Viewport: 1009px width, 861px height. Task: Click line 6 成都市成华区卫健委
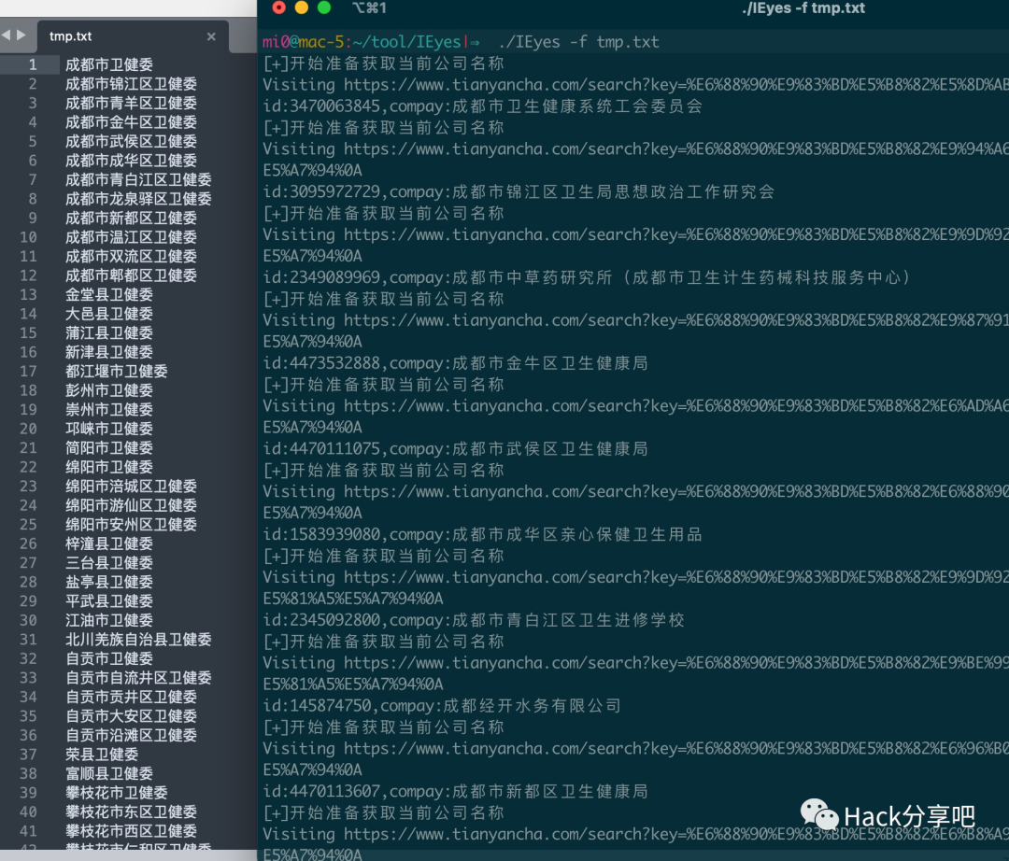point(131,161)
